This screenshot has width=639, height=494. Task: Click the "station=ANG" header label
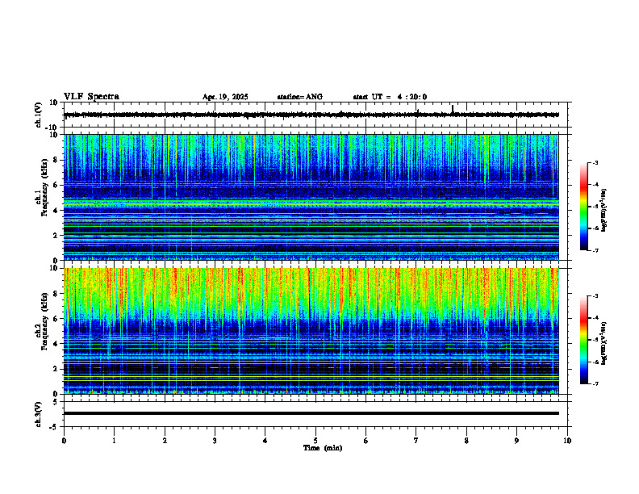pyautogui.click(x=299, y=97)
